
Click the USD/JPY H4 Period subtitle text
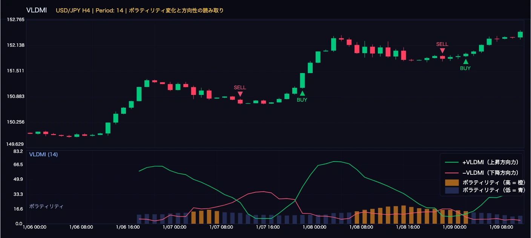(x=140, y=11)
